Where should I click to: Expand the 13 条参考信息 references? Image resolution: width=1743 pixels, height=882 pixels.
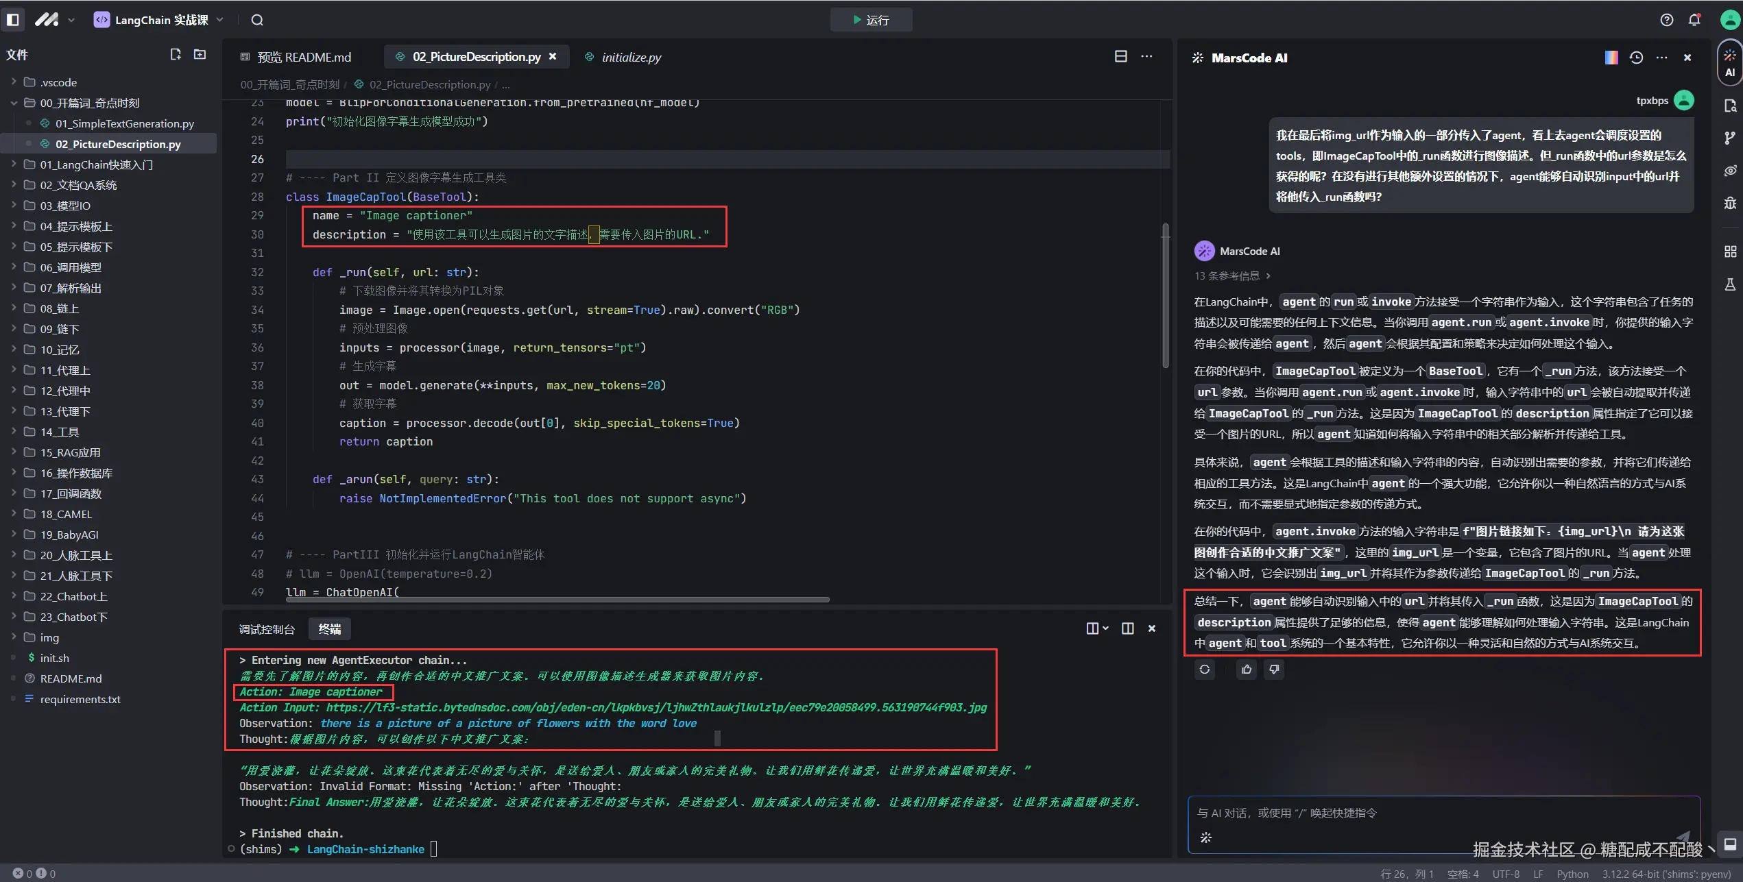tap(1232, 275)
